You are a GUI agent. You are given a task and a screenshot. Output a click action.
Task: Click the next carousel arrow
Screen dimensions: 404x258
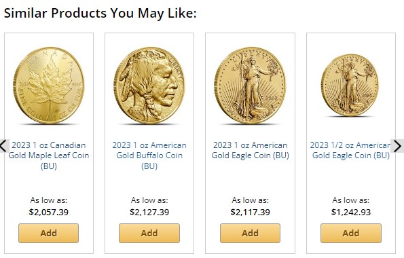pos(397,146)
